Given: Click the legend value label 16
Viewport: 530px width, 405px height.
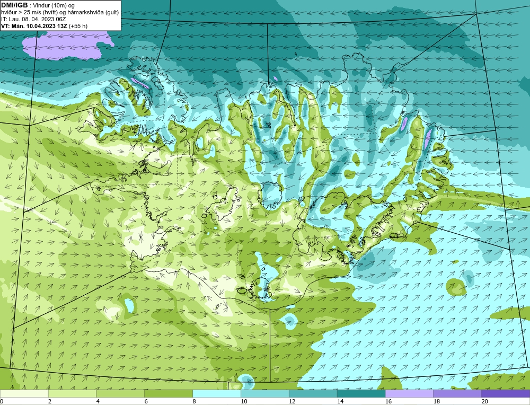Looking at the screenshot, I should (x=388, y=401).
